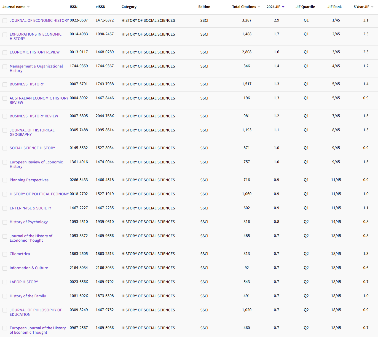Open HISTORY OF POLITICAL ECONOMY link
The image size is (378, 337).
tap(39, 194)
